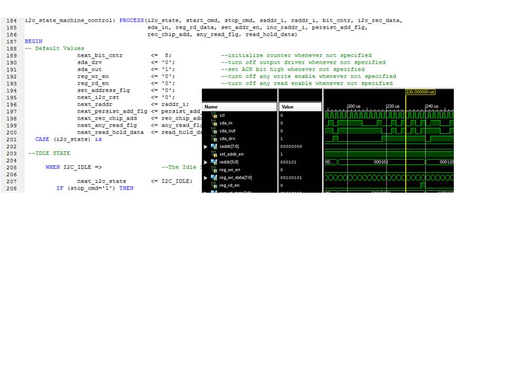Click the set_addr_en signal icon

214,154
